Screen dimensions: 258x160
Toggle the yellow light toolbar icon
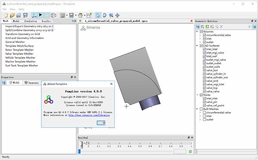(x=47, y=15)
